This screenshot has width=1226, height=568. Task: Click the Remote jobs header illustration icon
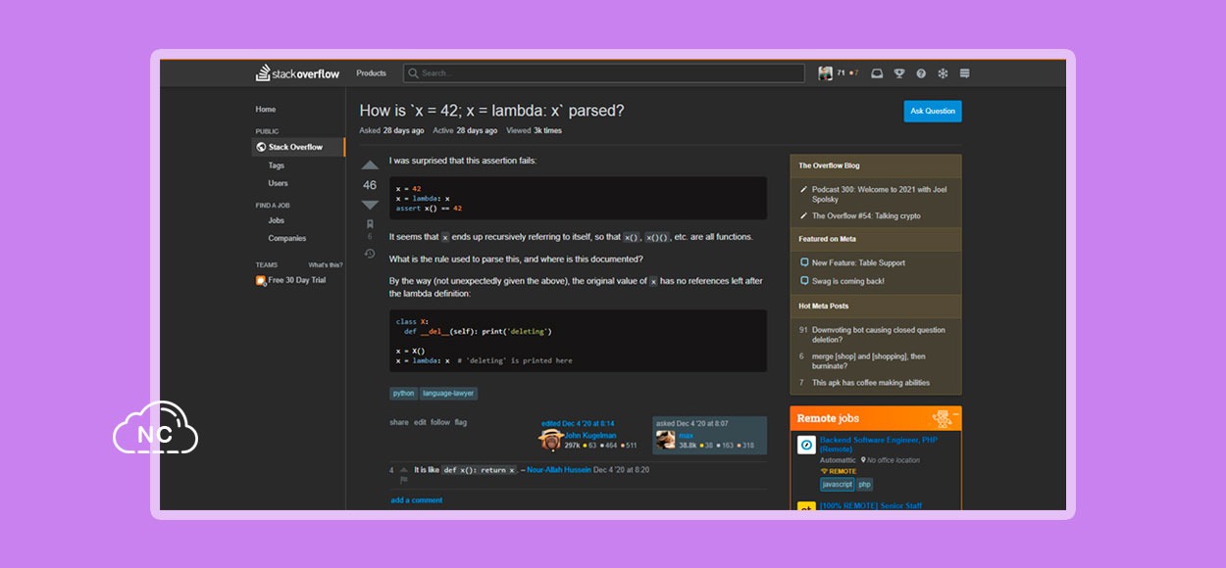[x=943, y=418]
